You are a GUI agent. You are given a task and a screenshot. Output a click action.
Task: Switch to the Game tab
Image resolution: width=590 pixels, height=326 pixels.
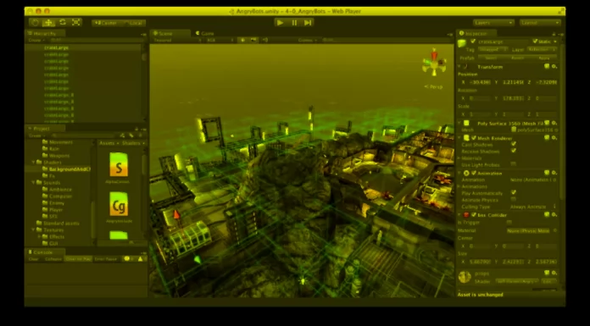coord(205,34)
